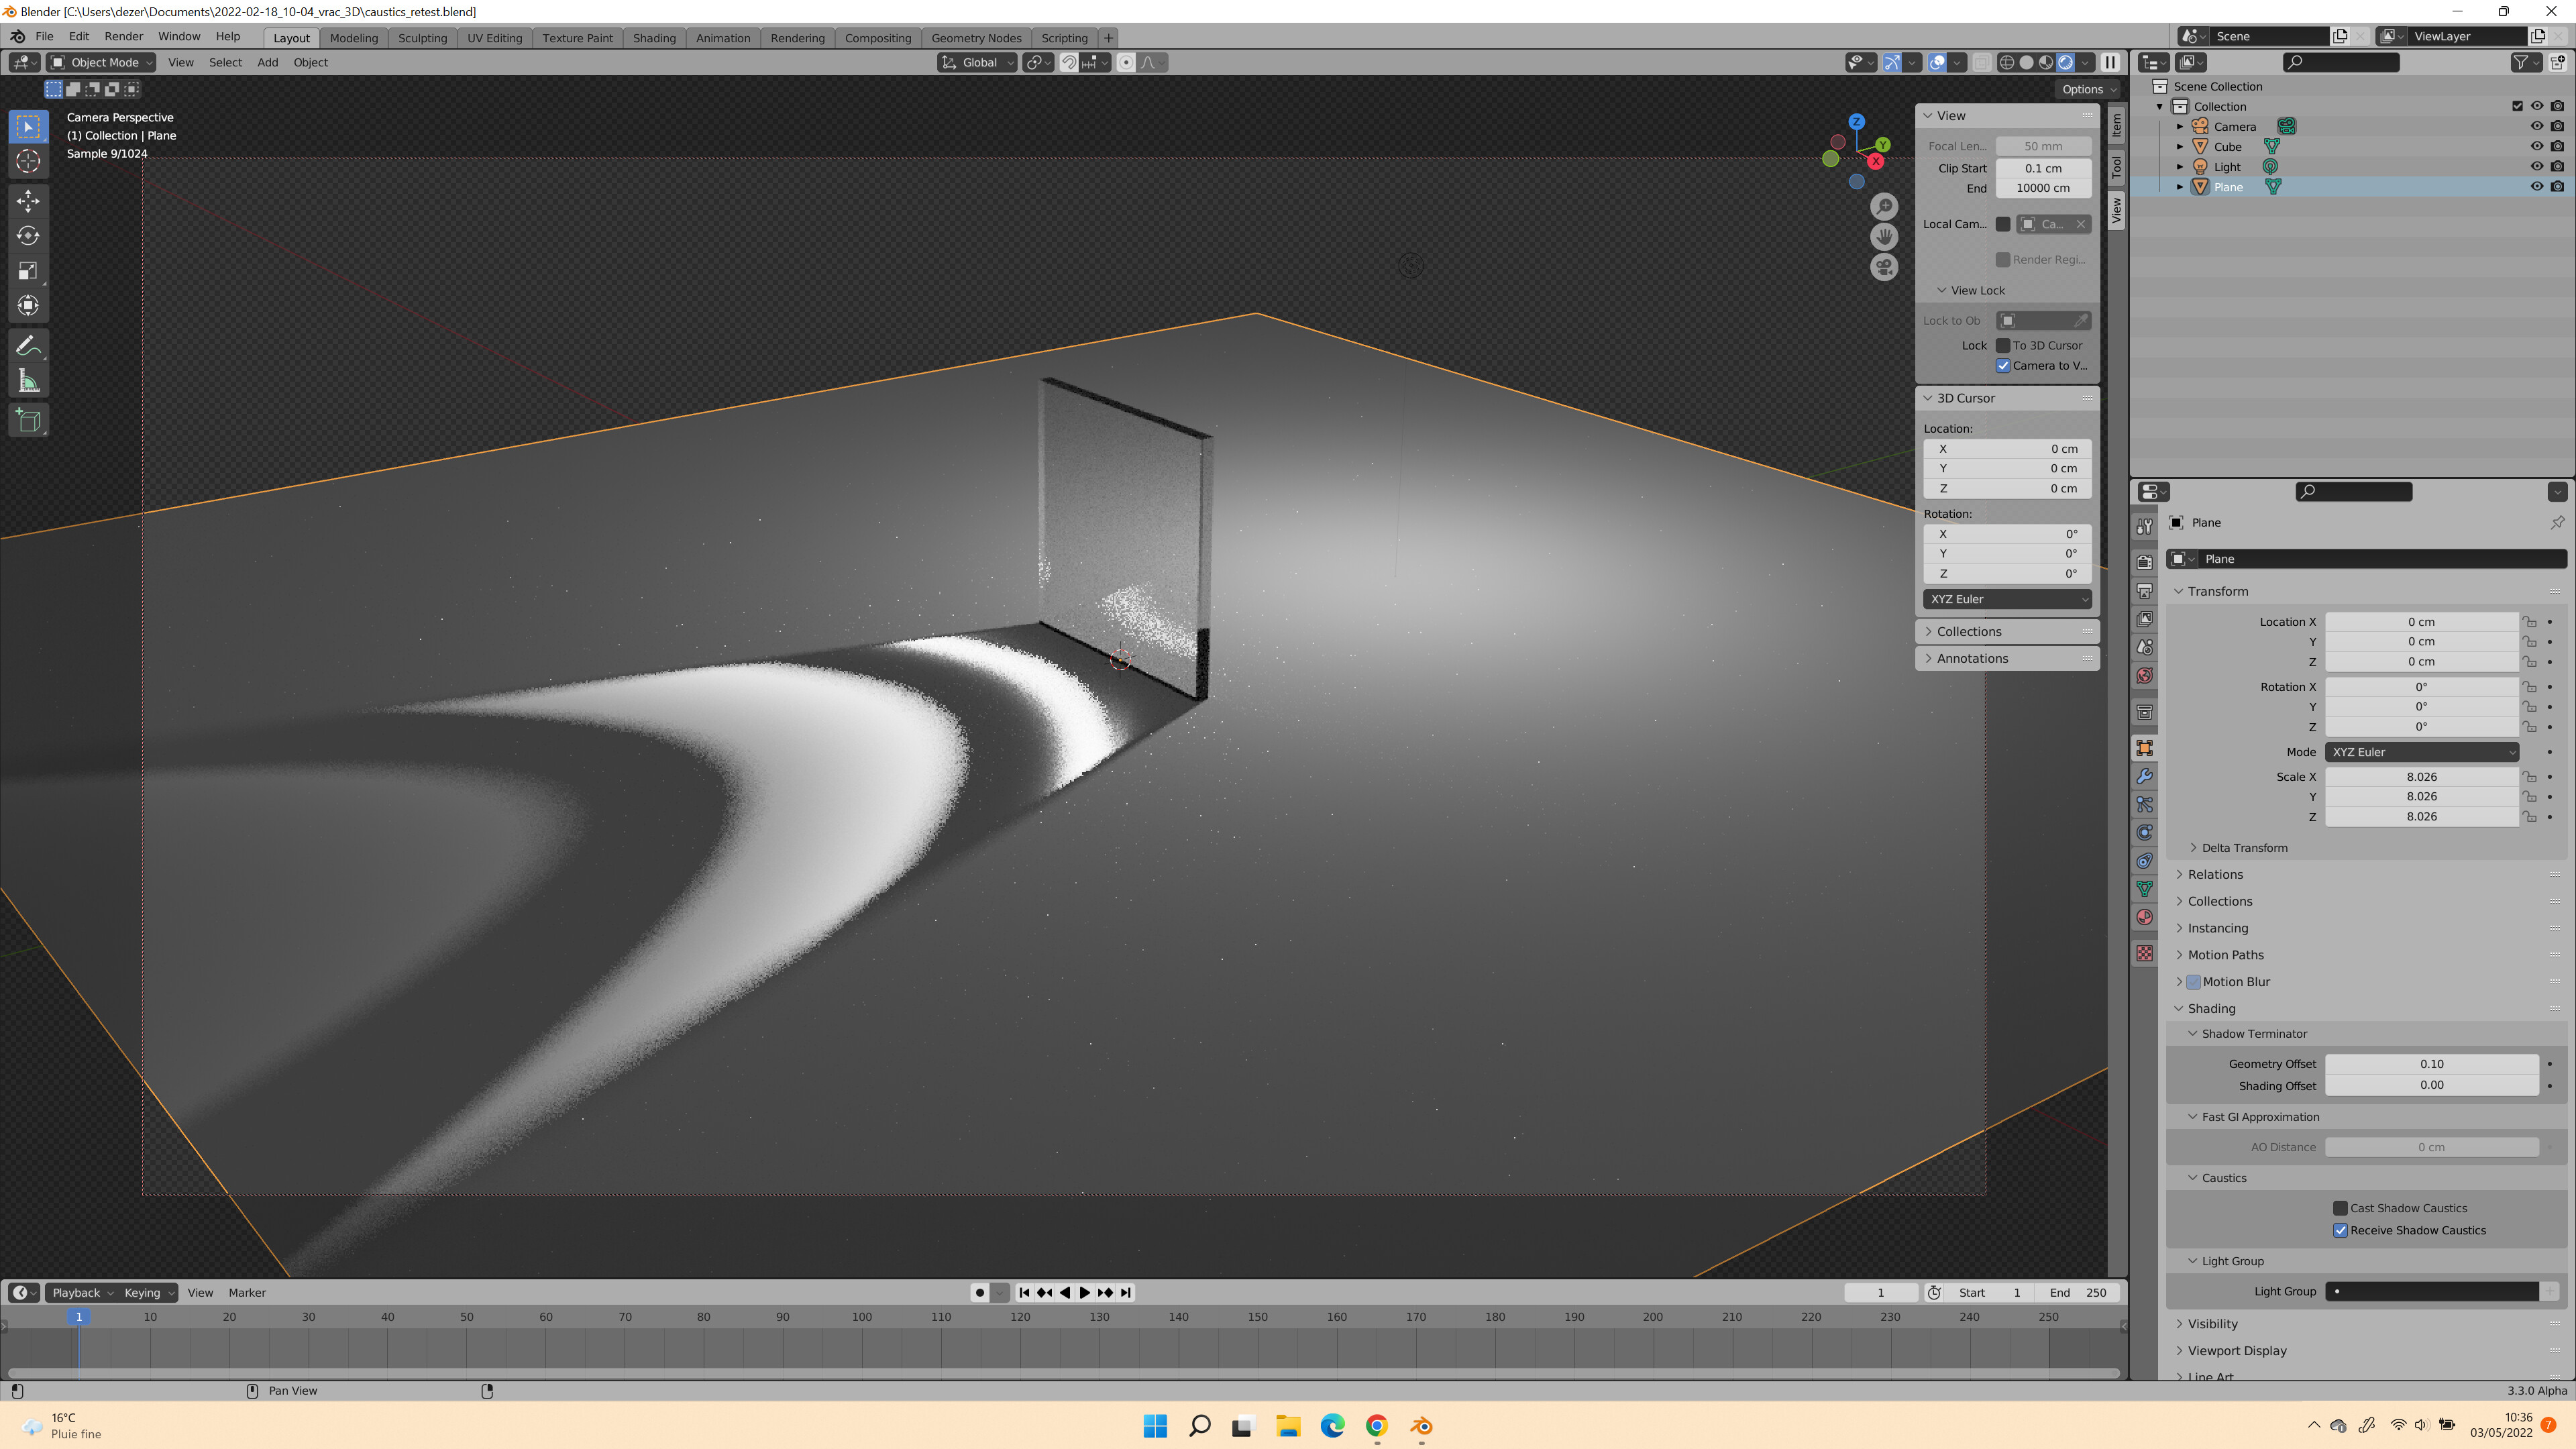Open the timeline Marker menu
Screen dimensions: 2576x1449
247,1292
